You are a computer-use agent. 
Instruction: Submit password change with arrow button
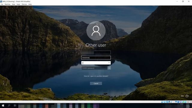(x=109, y=68)
